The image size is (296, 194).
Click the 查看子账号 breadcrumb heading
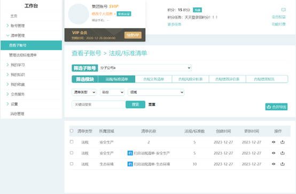(x=87, y=53)
